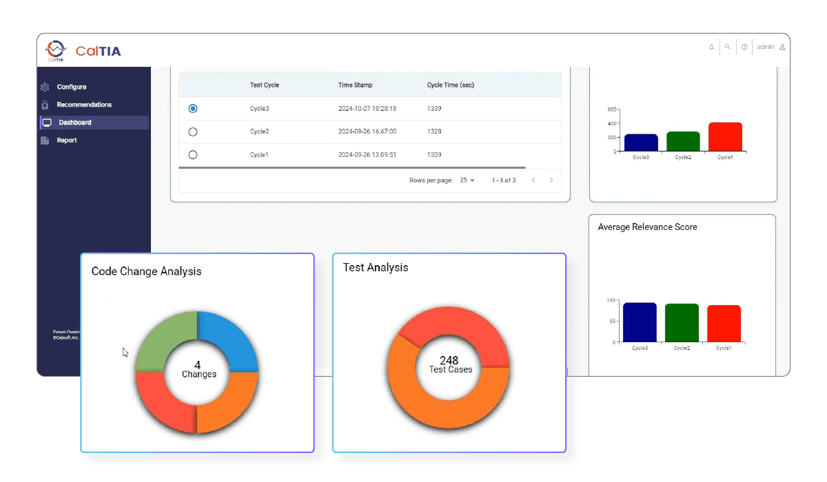The image size is (827, 482).
Task: Click red Cycle1 bar in upper chart
Action: (x=725, y=137)
